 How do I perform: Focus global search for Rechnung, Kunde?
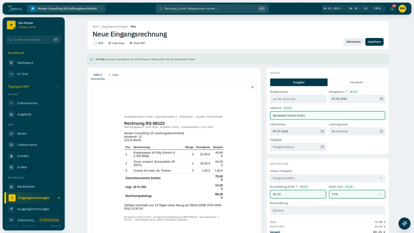click(212, 9)
